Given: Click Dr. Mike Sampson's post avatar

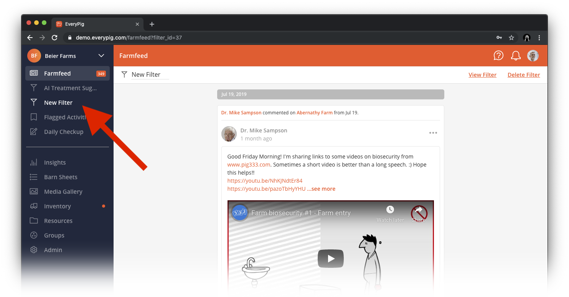Looking at the screenshot, I should point(229,134).
